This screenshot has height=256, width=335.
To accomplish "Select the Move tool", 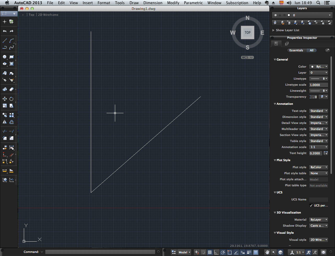I will [x=4, y=99].
